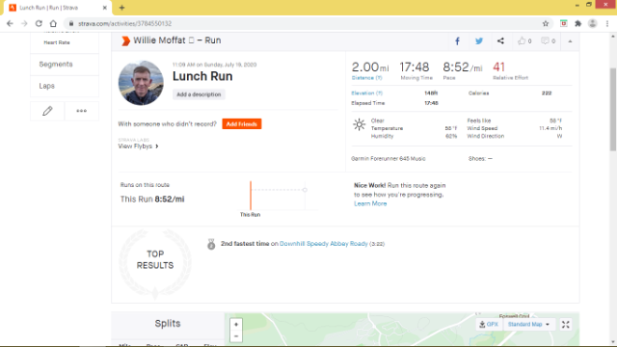Click Add a description field
617x347 pixels.
tap(199, 94)
